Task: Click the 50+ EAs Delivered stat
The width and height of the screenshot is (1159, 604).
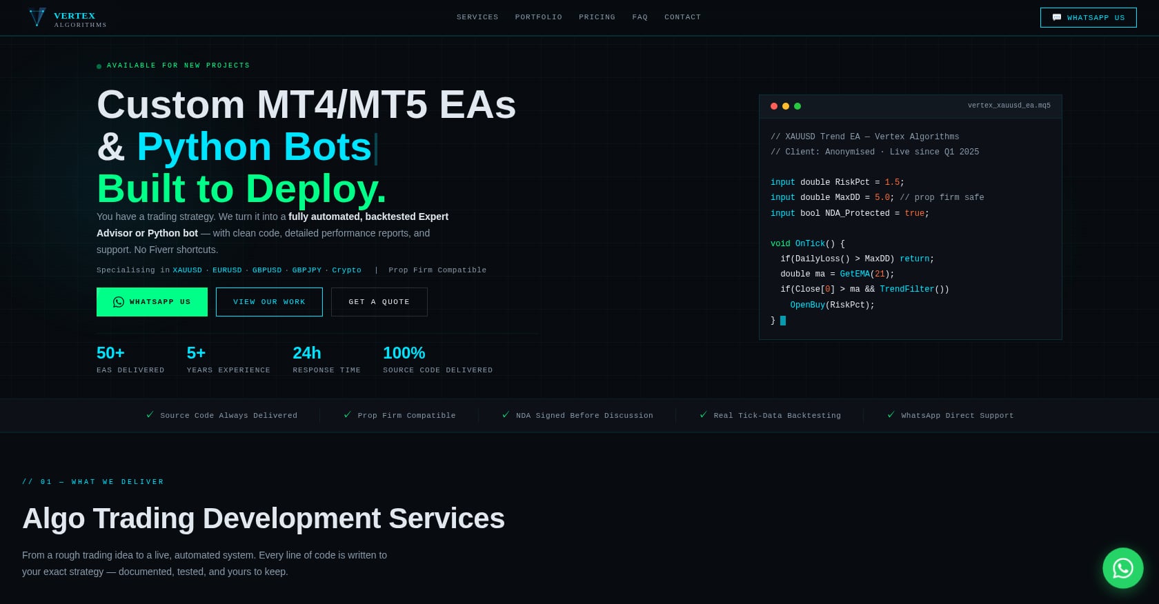Action: click(130, 359)
